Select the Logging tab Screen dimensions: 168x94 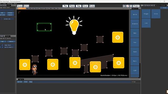tap(21, 79)
